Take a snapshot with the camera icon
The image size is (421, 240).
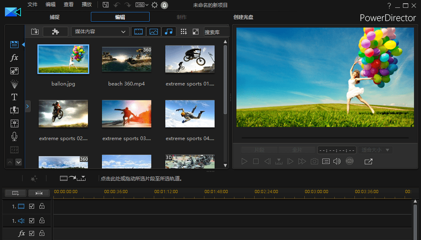(x=314, y=162)
